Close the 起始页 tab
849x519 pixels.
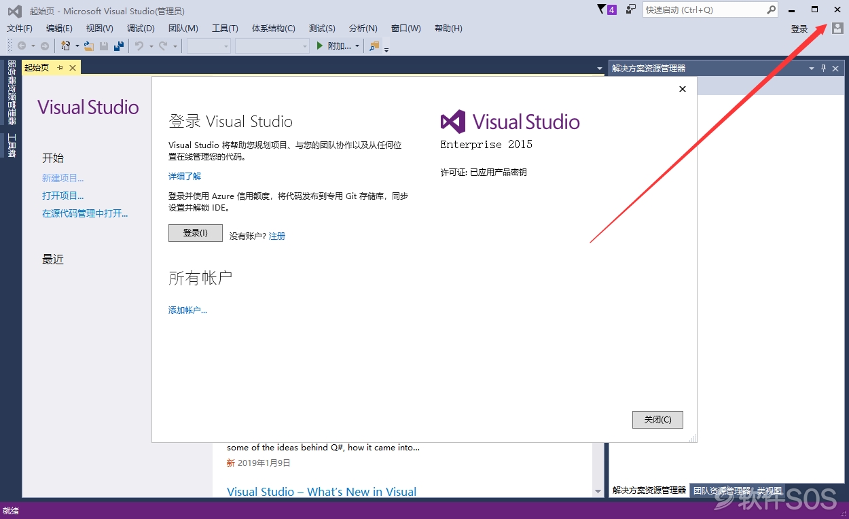[73, 68]
